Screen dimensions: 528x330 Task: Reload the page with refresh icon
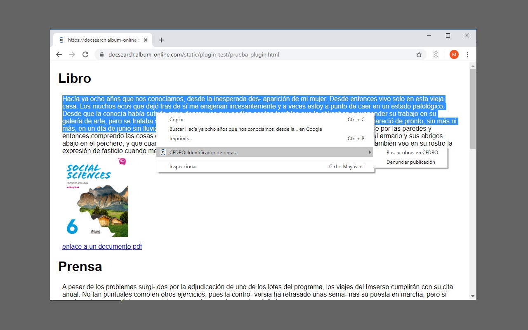pyautogui.click(x=85, y=54)
